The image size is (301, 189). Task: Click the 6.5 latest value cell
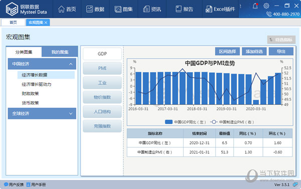click(x=224, y=143)
